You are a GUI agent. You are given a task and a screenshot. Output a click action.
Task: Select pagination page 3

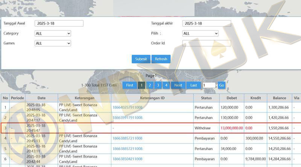[158, 85]
